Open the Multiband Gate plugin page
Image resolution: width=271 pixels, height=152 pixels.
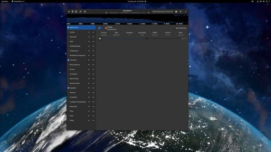point(75,46)
